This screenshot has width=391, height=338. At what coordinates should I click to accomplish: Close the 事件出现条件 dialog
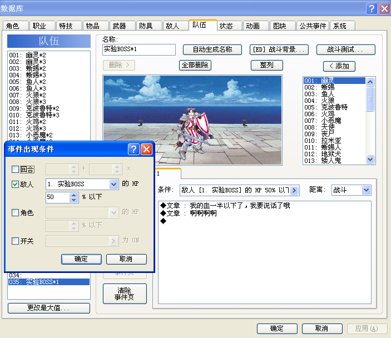pos(147,150)
